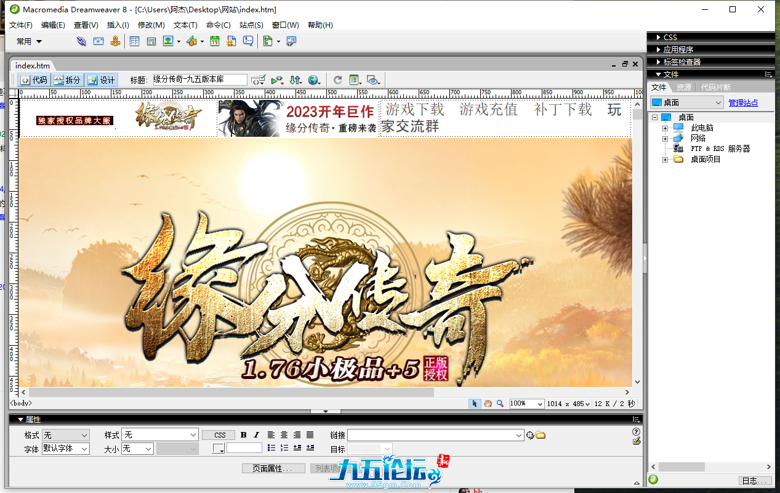Viewport: 780px width, 493px height.
Task: Click Preview in Browser globe icon
Action: (x=315, y=80)
